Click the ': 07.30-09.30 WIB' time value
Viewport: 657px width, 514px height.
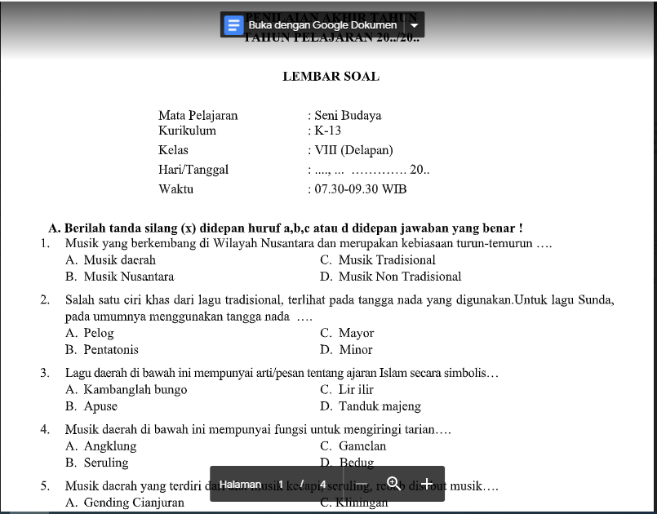tap(357, 189)
